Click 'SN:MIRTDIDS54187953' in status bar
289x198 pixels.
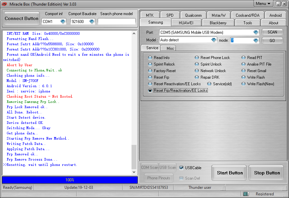click(x=149, y=188)
